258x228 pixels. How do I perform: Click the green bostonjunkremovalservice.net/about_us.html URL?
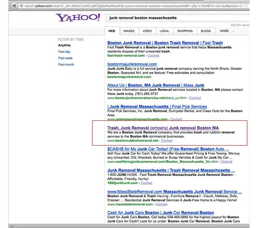[x=147, y=98]
